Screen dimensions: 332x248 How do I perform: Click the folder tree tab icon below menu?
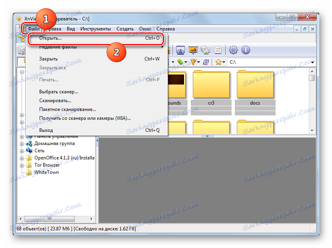pyautogui.click(x=21, y=39)
